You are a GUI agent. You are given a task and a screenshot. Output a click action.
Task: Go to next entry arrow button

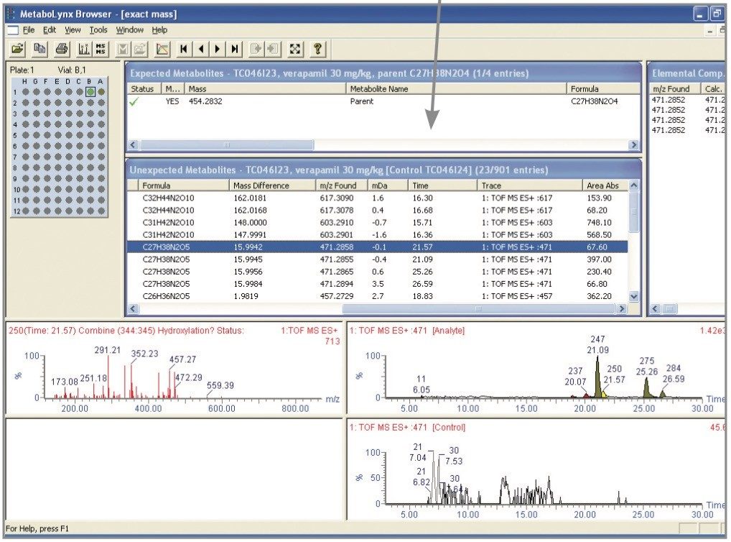click(218, 49)
